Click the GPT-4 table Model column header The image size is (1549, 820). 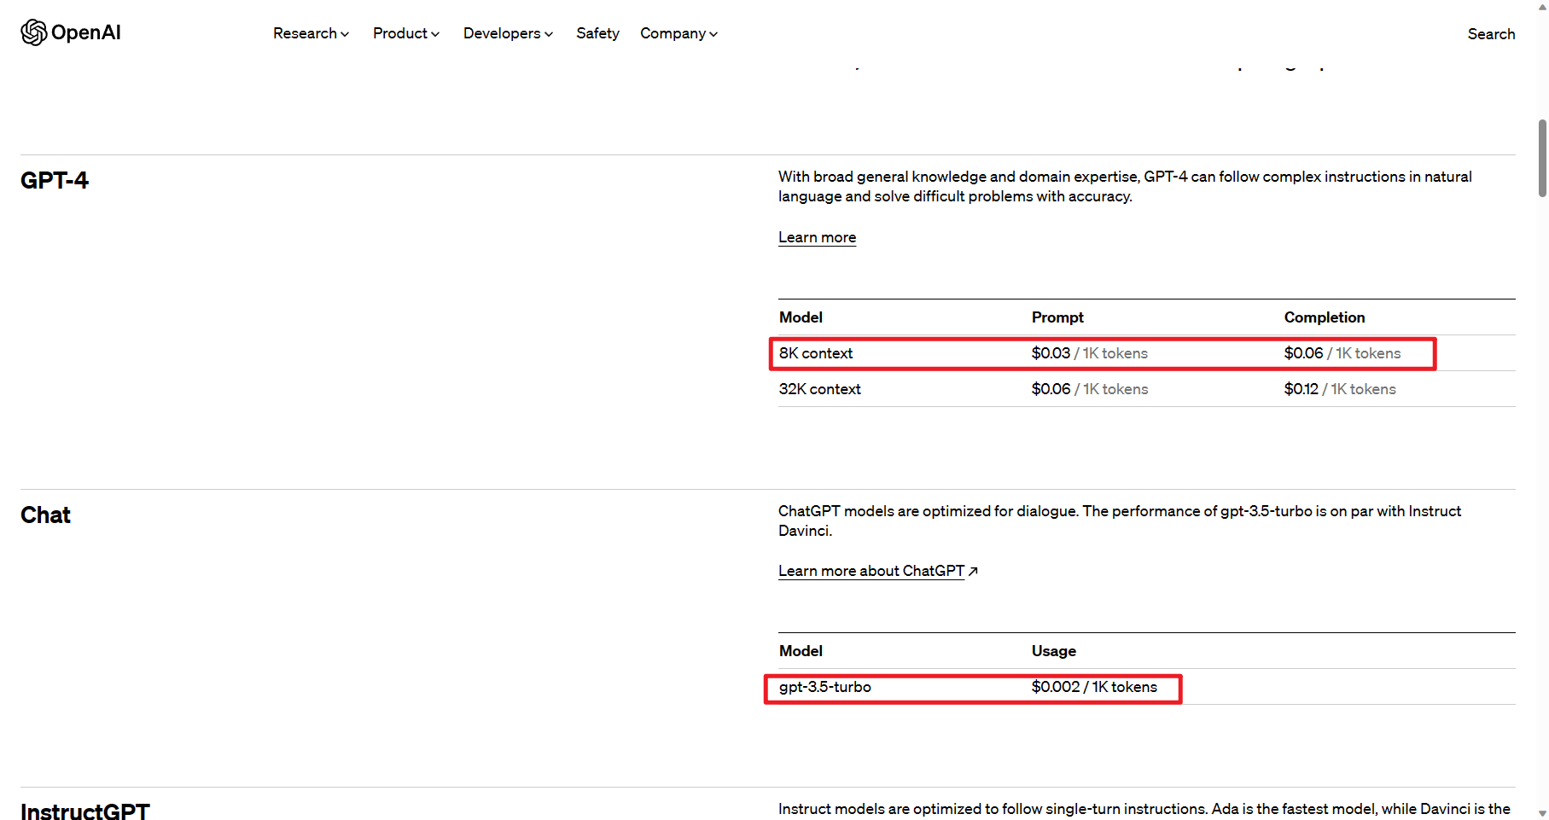pos(801,317)
